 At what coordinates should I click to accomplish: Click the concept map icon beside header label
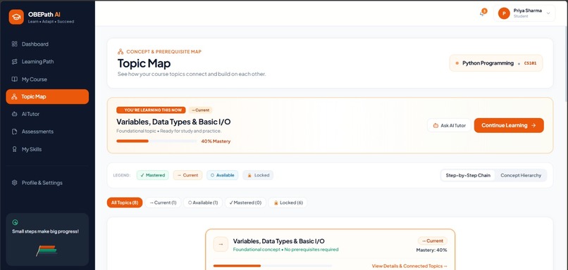point(121,52)
